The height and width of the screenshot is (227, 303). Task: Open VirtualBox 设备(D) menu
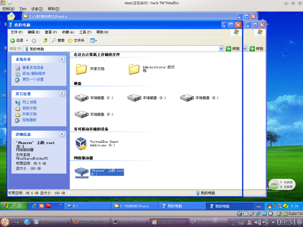[x=37, y=9]
